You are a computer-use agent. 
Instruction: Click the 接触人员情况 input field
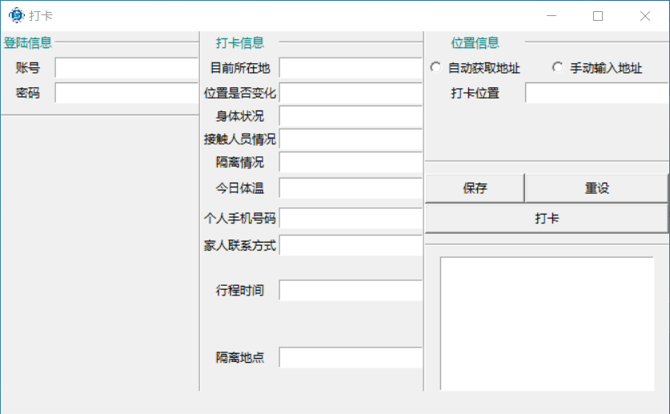point(351,139)
